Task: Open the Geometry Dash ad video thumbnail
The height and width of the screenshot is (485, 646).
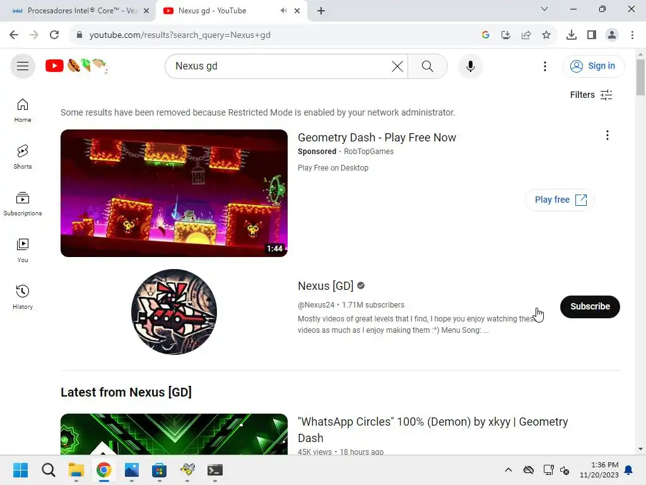Action: click(x=174, y=193)
